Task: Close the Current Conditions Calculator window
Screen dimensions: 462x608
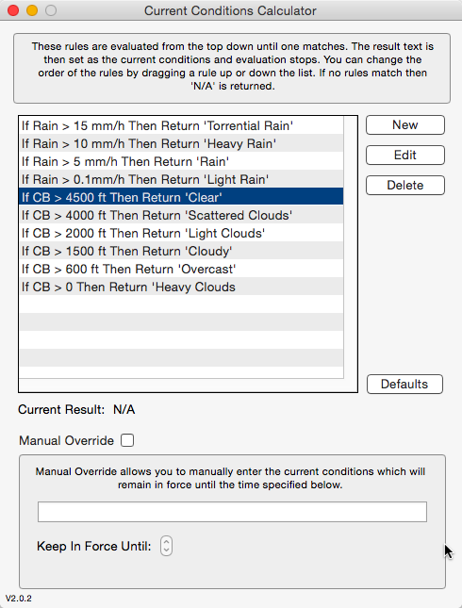Action: (x=13, y=10)
